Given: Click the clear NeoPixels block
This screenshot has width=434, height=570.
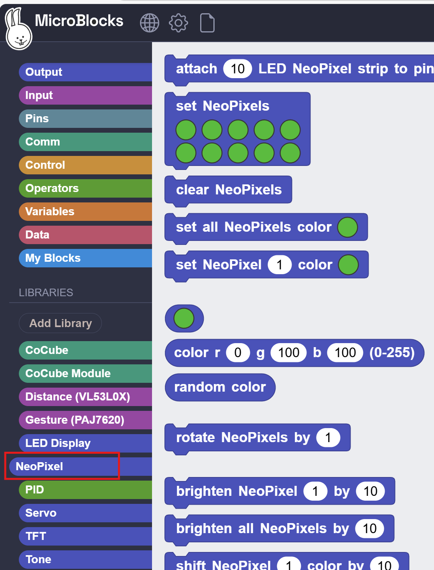Looking at the screenshot, I should 228,190.
